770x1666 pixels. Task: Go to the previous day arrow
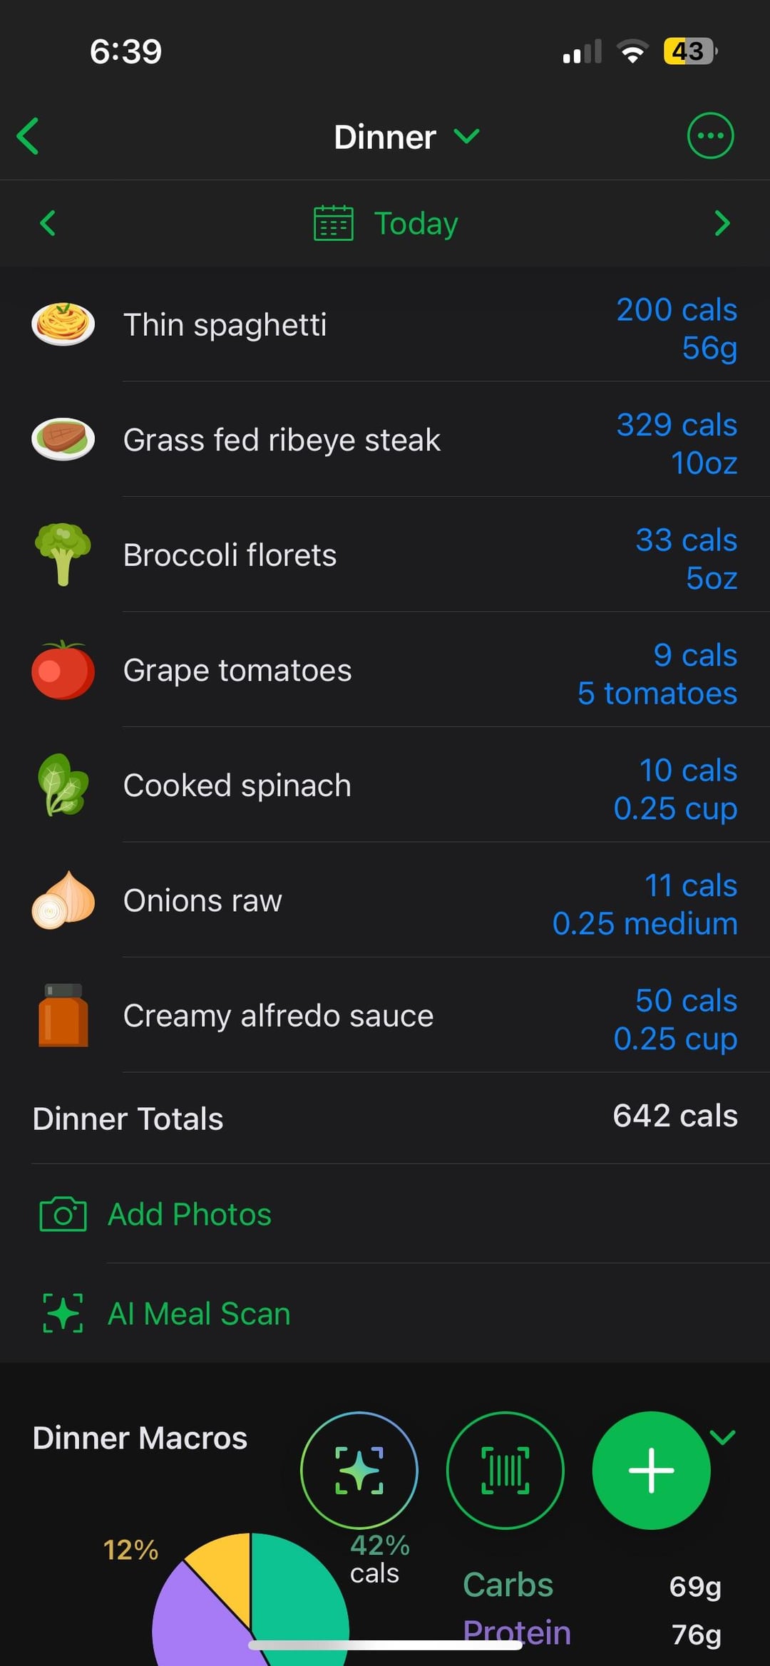pyautogui.click(x=48, y=223)
